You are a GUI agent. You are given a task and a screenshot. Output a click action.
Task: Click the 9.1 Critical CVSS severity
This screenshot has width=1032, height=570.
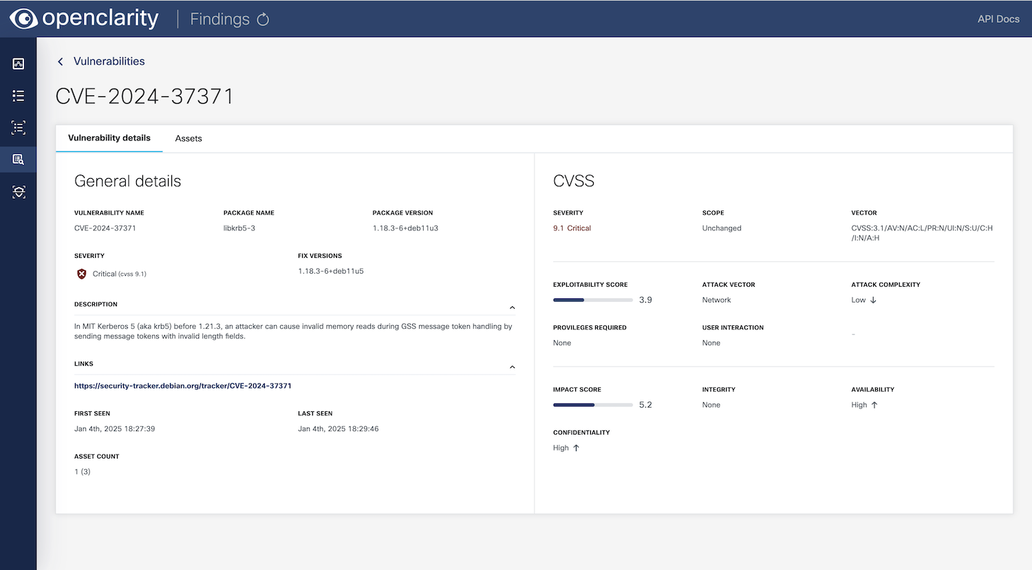pyautogui.click(x=572, y=228)
